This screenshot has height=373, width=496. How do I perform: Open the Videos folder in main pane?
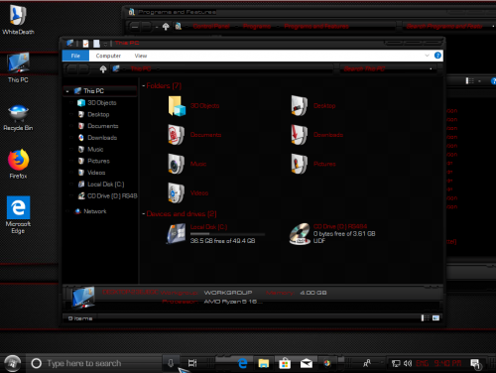pyautogui.click(x=176, y=192)
